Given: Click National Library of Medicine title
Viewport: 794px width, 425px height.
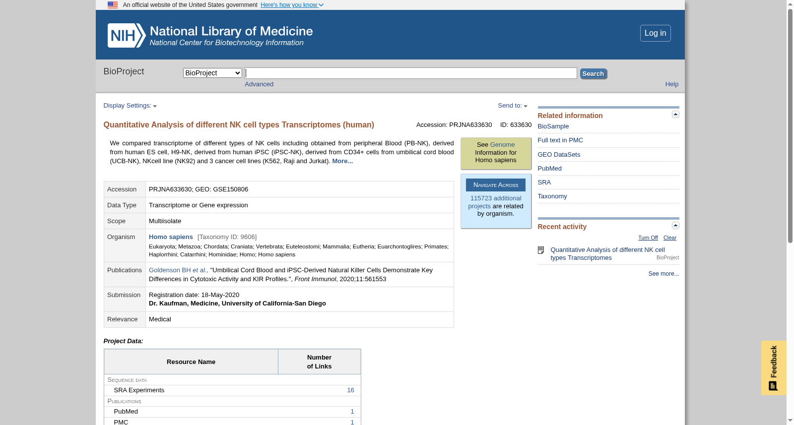Looking at the screenshot, I should (231, 31).
